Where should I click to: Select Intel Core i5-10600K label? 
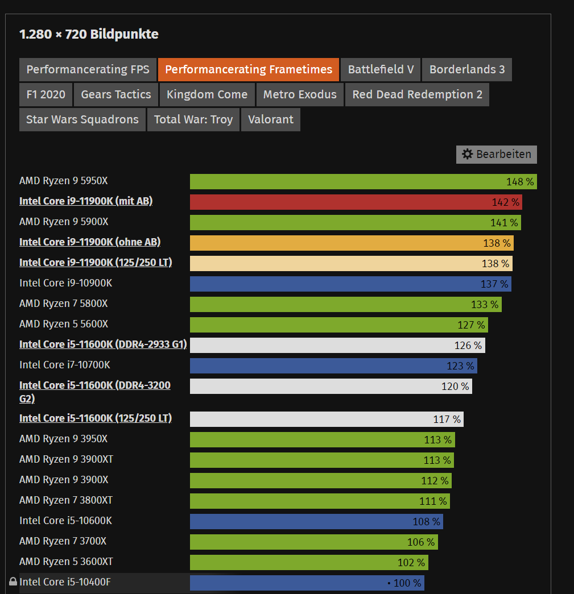65,520
